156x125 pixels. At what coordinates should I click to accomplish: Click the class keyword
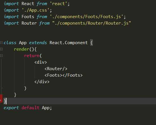(x=10, y=43)
